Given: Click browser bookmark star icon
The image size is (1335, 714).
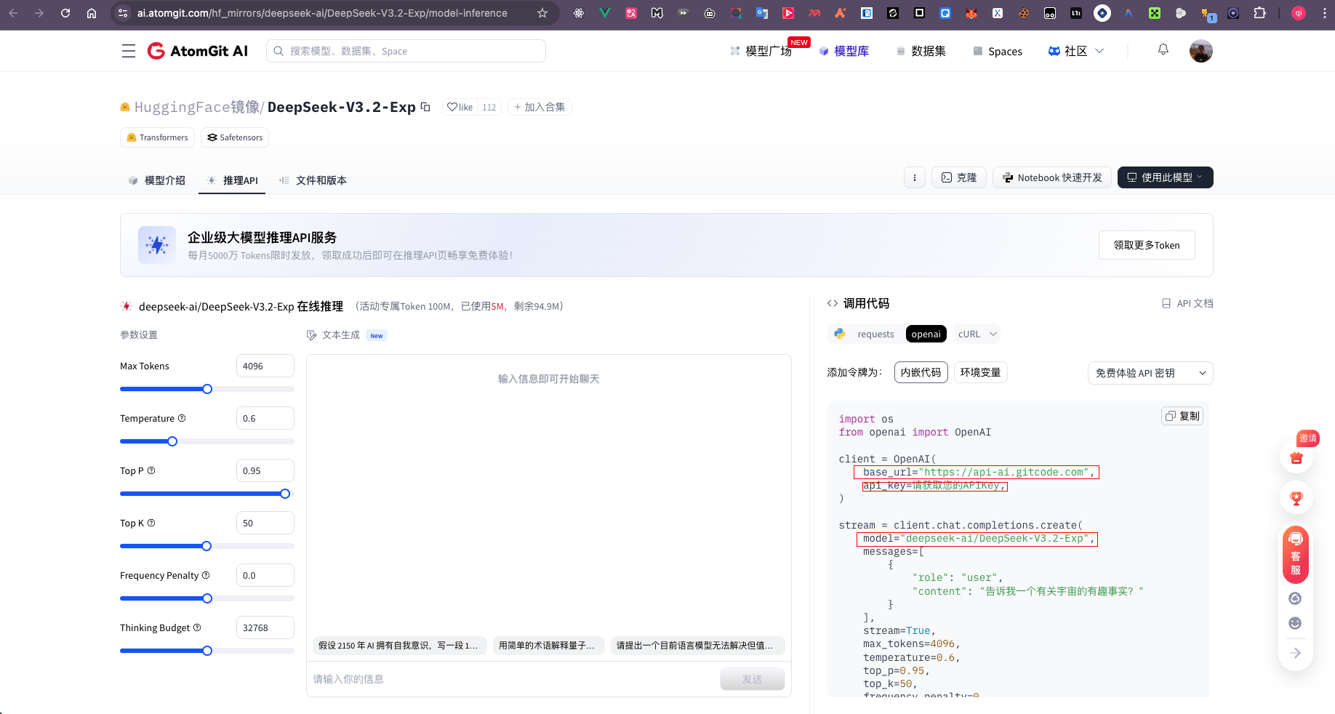Looking at the screenshot, I should [x=542, y=13].
